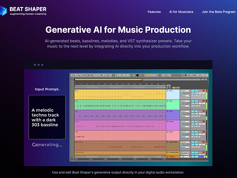Fold the Bass track
The image size is (237, 178).
tap(168, 90)
